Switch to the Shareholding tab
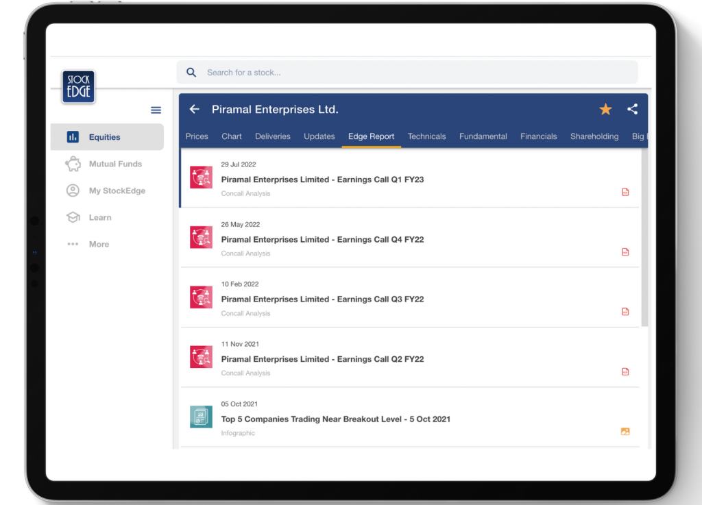This screenshot has width=702, height=505. click(594, 136)
